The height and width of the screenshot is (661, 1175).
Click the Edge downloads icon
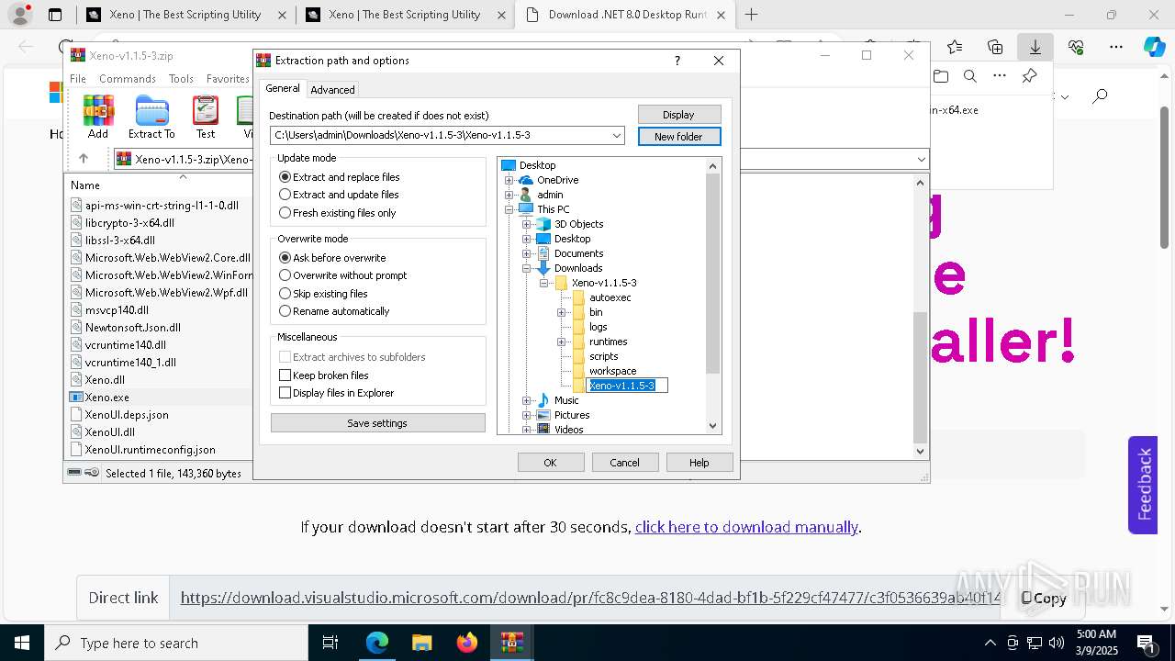point(1035,47)
